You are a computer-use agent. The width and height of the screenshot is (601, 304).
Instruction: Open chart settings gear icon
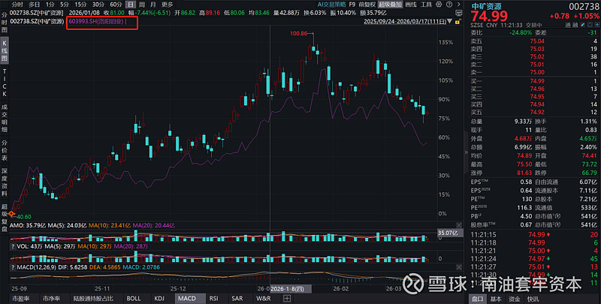click(439, 5)
